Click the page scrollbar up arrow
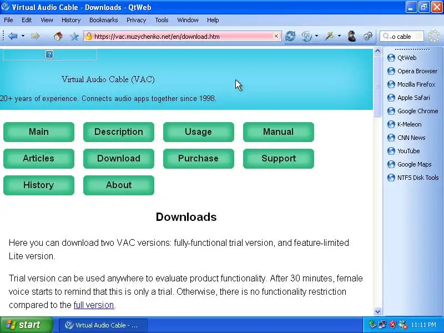The width and height of the screenshot is (444, 333). tap(377, 51)
